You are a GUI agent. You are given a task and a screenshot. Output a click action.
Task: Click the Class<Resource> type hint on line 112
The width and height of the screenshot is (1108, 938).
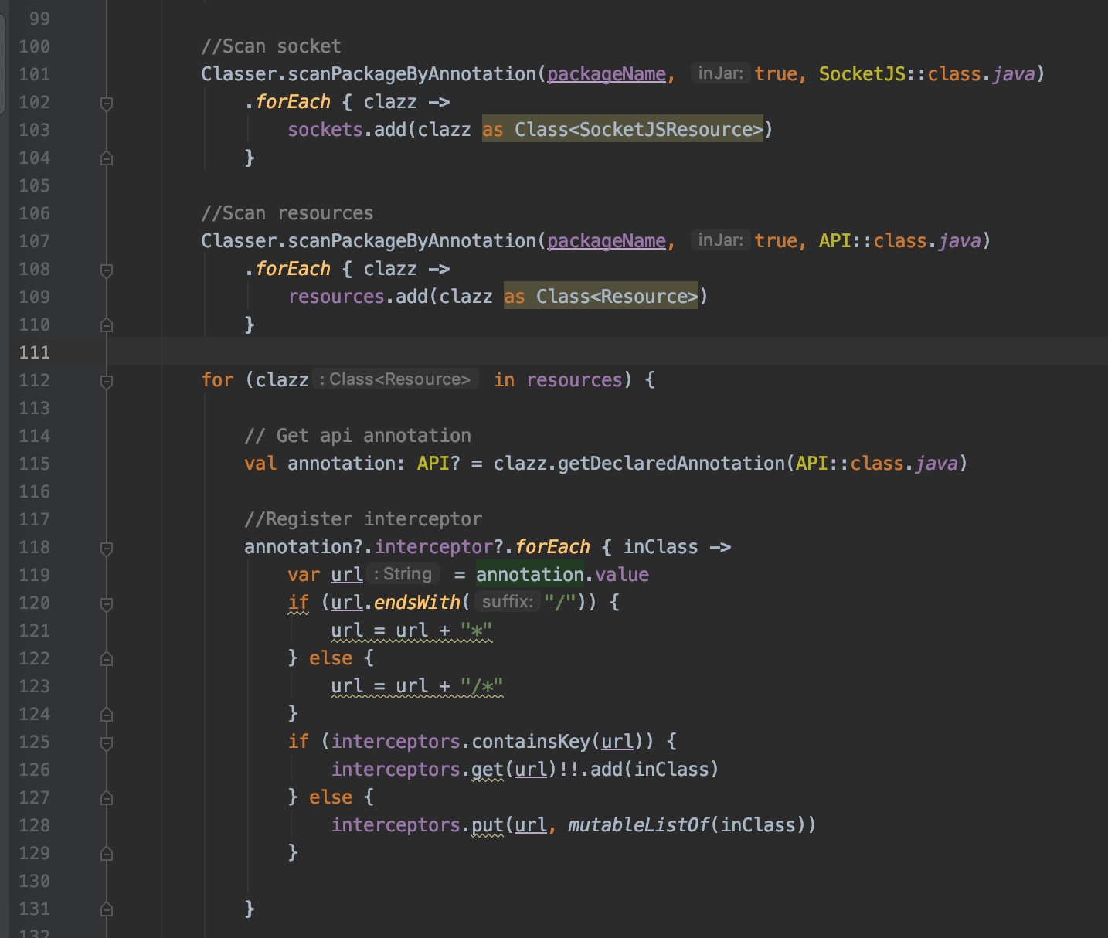[x=396, y=379]
